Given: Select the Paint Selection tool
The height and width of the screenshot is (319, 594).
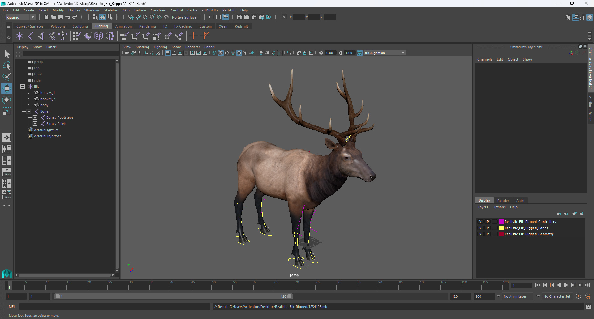Looking at the screenshot, I should point(6,77).
